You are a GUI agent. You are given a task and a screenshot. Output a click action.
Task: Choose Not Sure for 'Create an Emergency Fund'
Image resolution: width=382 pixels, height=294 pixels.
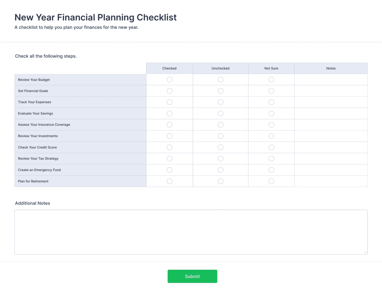pos(271,170)
